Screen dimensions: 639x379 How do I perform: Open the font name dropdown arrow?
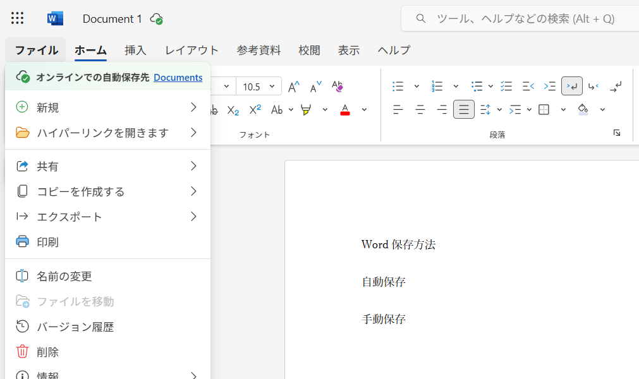point(226,87)
